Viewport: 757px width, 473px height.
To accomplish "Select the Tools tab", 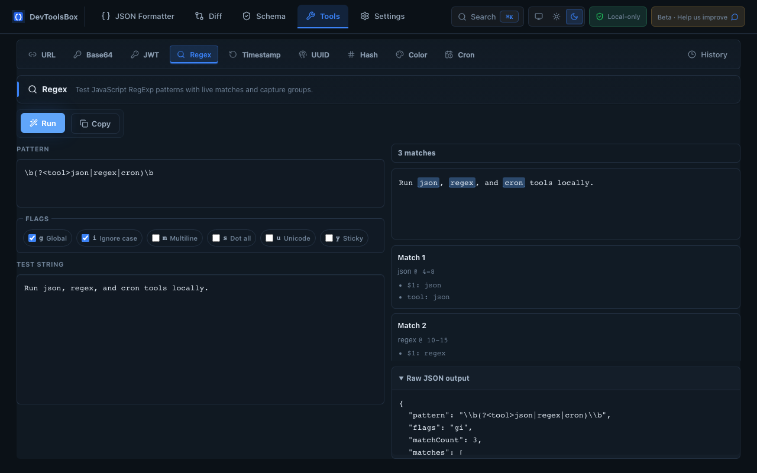I will pos(323,17).
